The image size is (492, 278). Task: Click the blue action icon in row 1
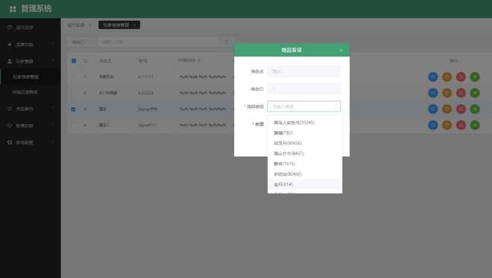point(433,77)
